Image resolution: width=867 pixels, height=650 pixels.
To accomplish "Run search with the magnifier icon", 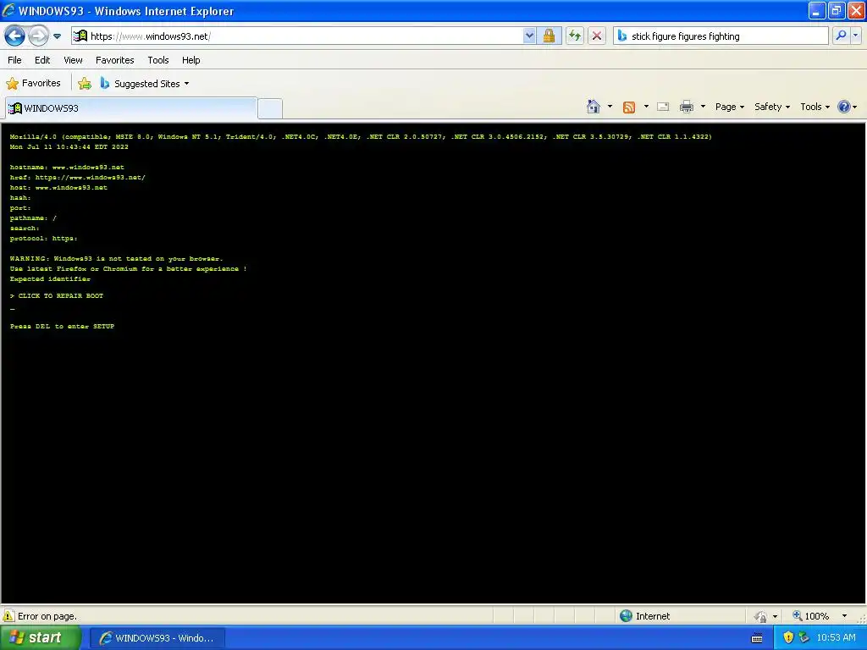I will click(x=841, y=36).
